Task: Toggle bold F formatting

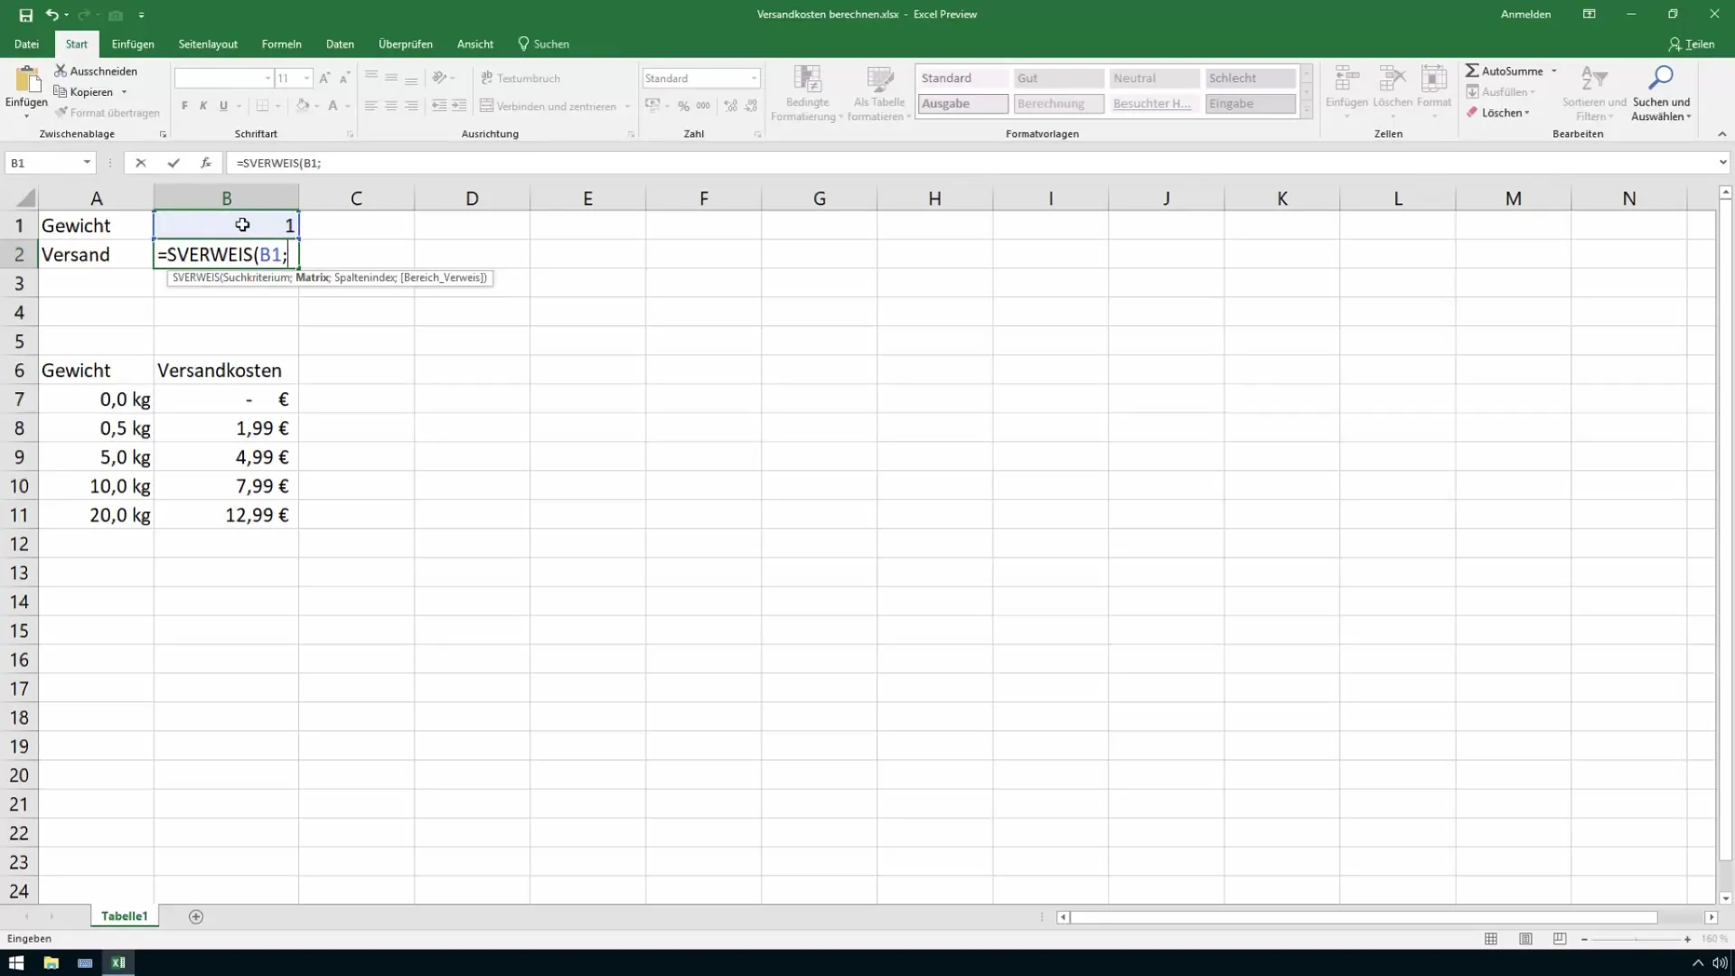Action: pos(184,106)
